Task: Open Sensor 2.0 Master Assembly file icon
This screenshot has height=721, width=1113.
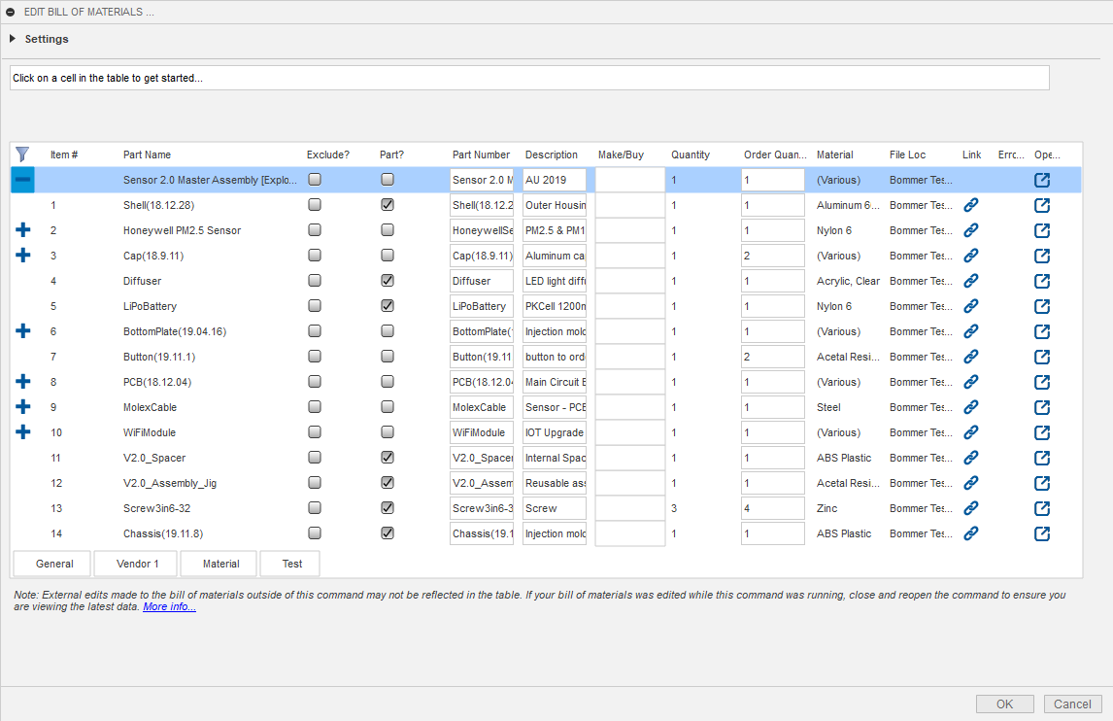Action: click(x=1042, y=180)
